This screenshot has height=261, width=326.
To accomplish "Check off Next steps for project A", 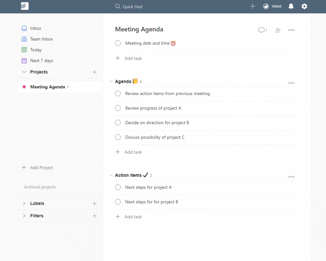I will (118, 187).
